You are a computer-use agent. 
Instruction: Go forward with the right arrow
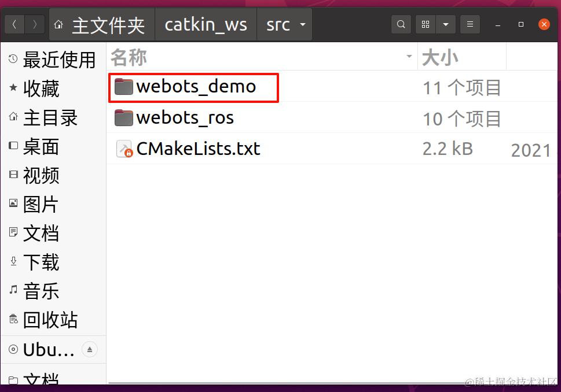pos(35,24)
